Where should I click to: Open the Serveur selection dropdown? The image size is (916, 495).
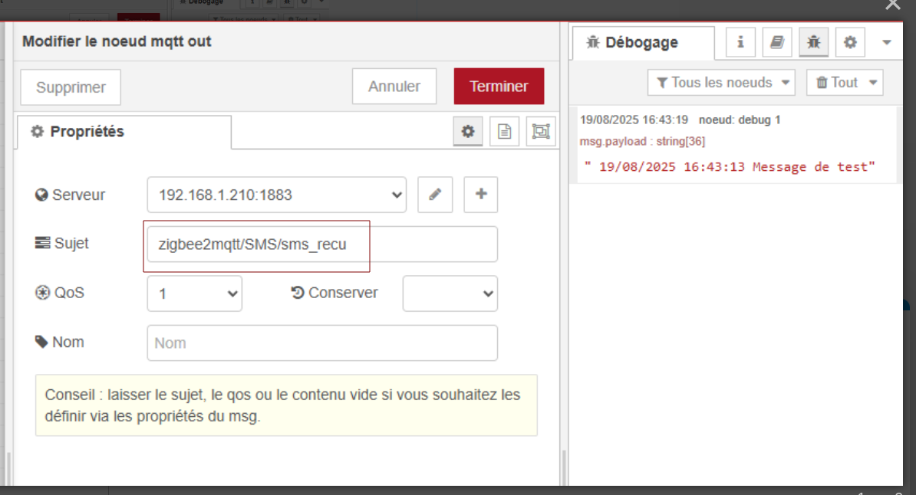(x=276, y=195)
